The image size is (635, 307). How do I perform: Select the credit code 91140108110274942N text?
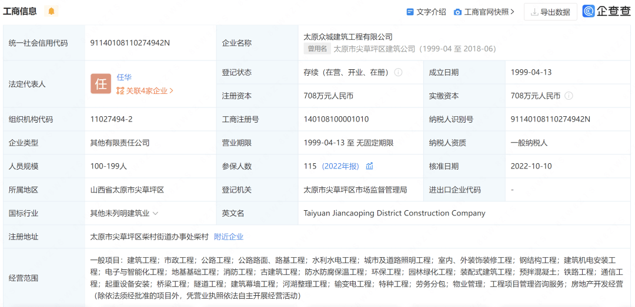point(129,43)
